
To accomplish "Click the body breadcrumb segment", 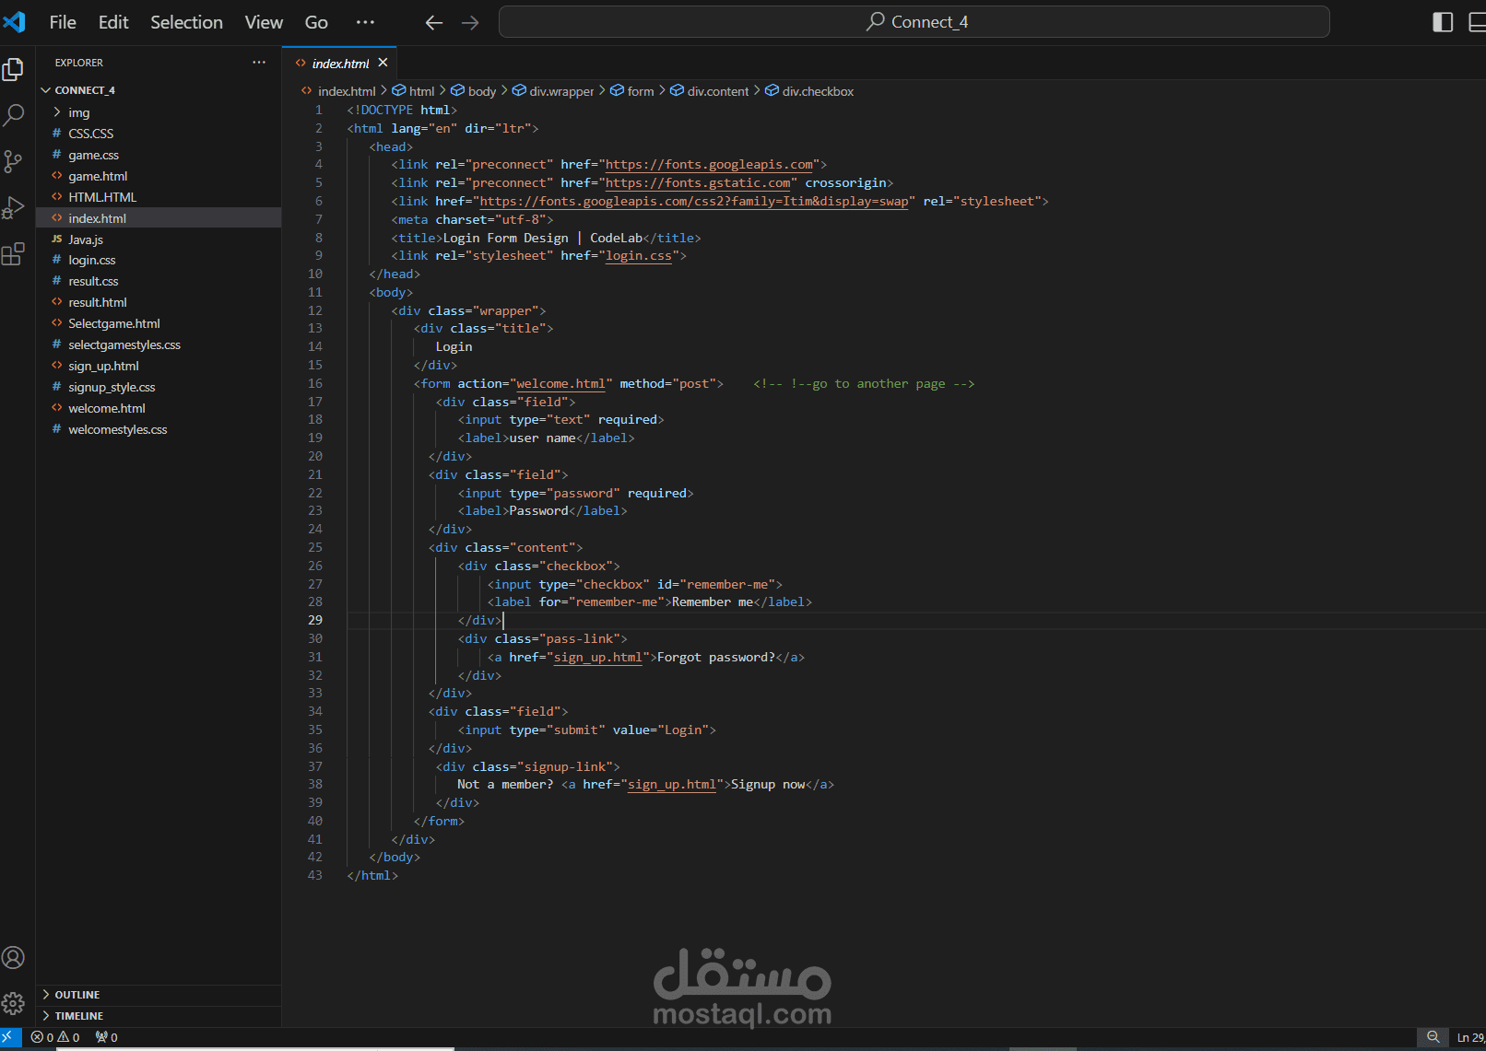I will click(x=473, y=91).
